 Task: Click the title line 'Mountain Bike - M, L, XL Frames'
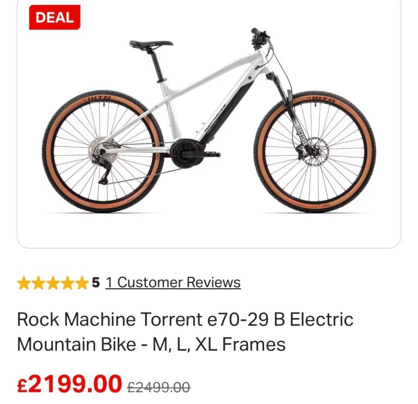[151, 344]
